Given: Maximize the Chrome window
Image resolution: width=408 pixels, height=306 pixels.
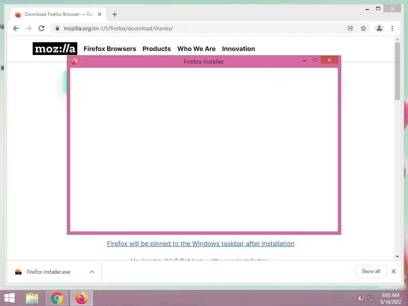Looking at the screenshot, I should 378,9.
